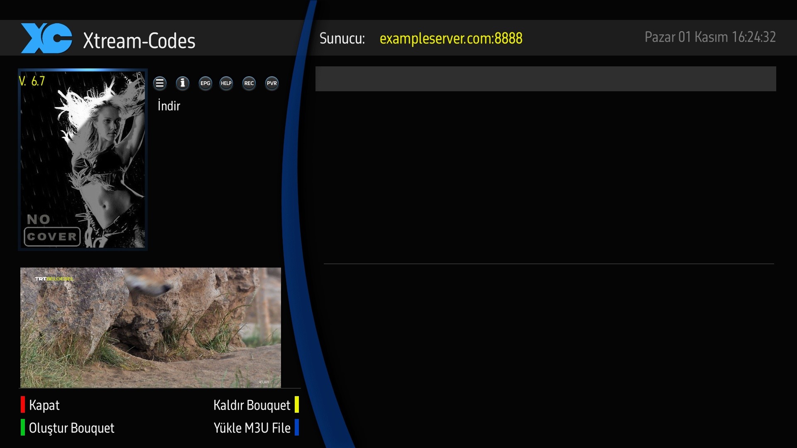Click the date and time display

[710, 37]
